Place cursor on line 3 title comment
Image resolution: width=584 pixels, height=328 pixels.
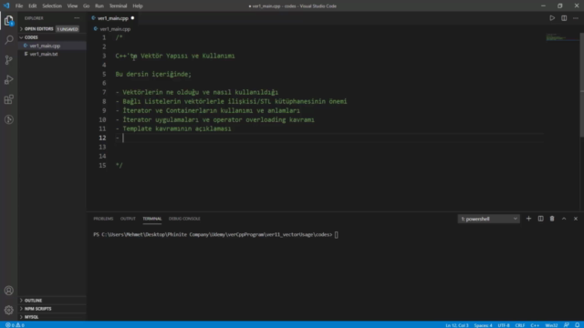(175, 56)
